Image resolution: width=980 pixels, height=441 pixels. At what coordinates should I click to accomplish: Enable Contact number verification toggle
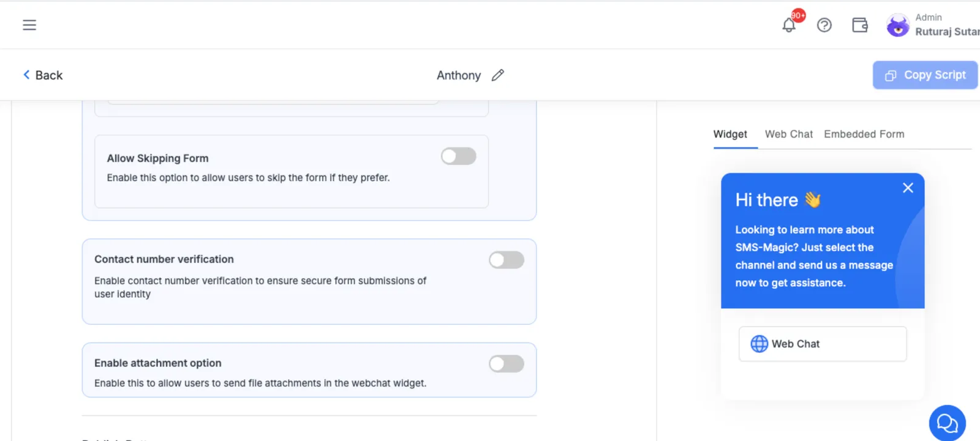click(x=507, y=260)
